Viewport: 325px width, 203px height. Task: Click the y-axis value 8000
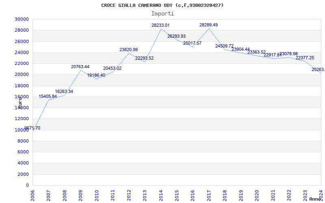tap(23, 141)
